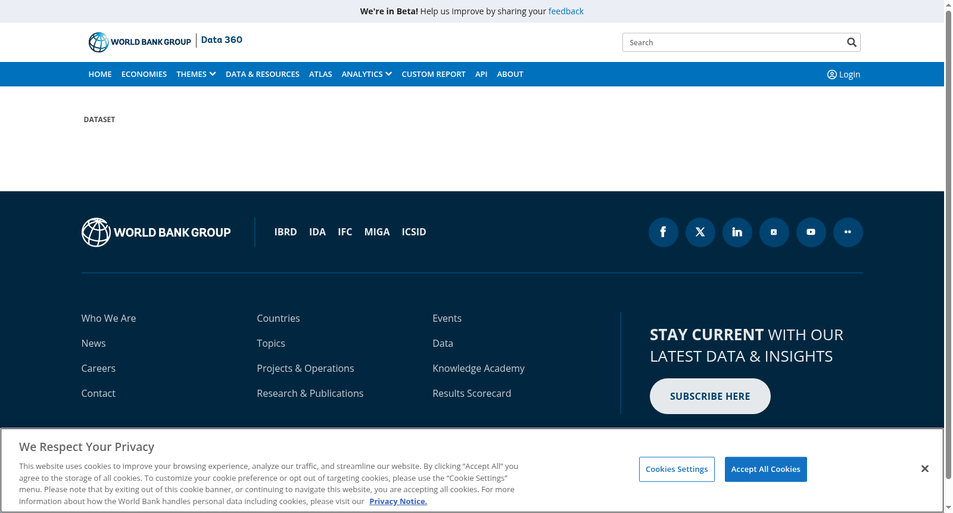Open Cookies Settings
Screen dimensions: 953x513
pos(677,470)
